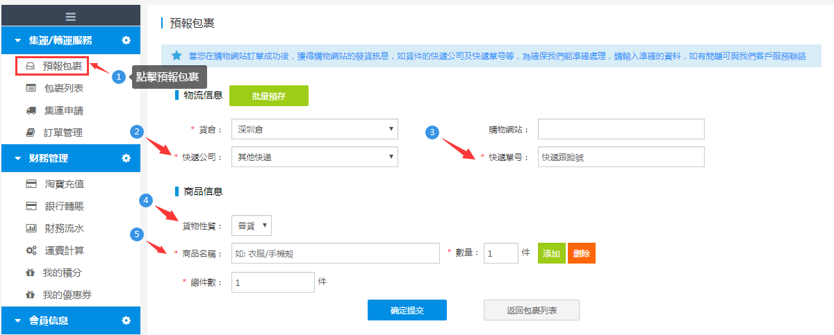Go to 銀行轉賬 in sidebar
Viewport: 834px width, 335px height.
click(x=65, y=206)
